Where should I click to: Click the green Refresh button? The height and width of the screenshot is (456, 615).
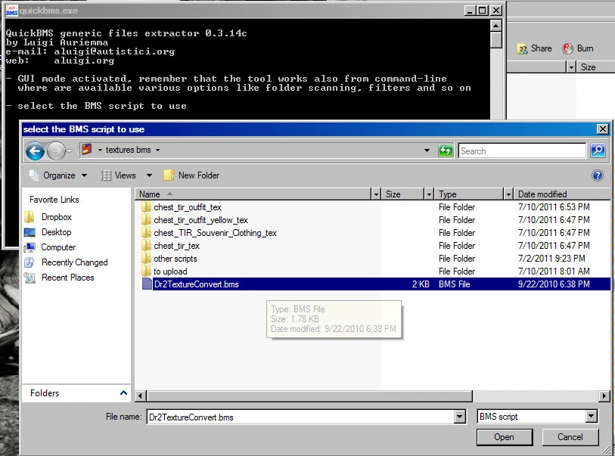coord(446,150)
